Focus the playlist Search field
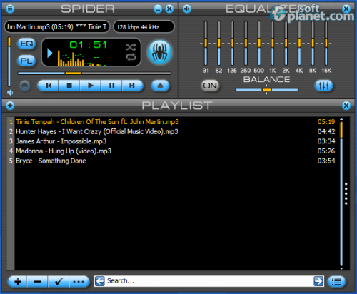 pos(209,281)
